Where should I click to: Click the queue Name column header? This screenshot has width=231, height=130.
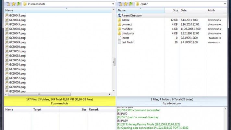(18, 110)
